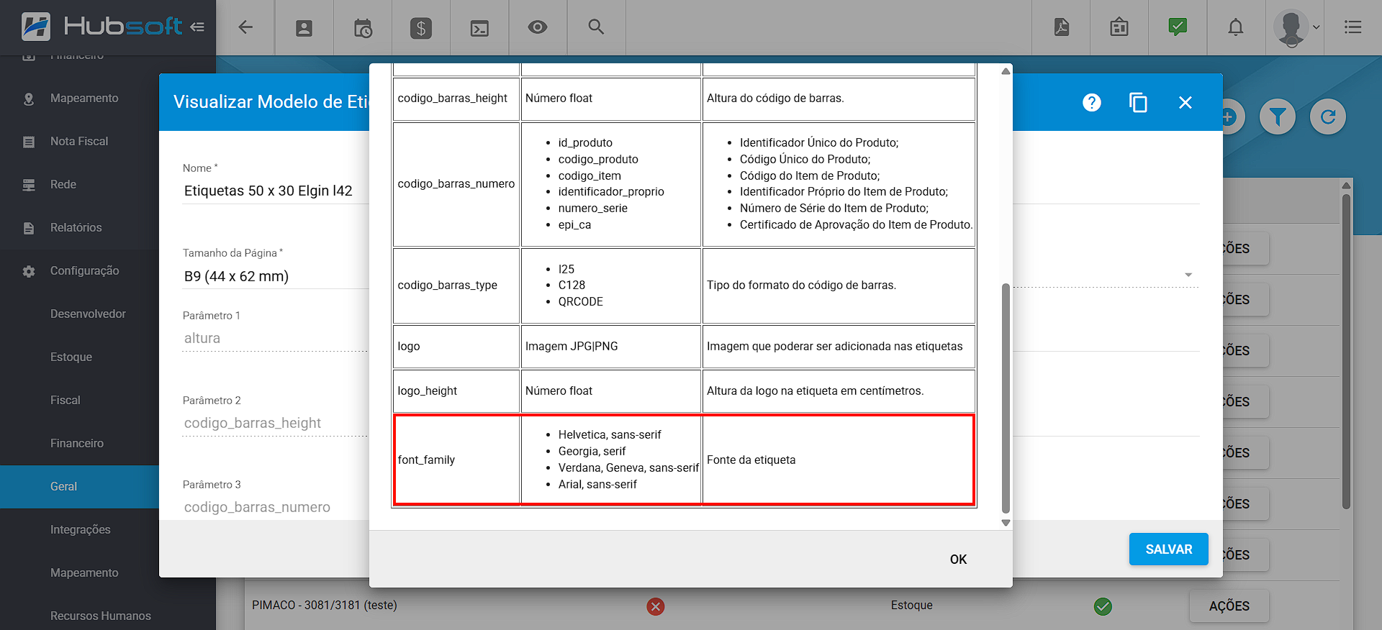Click the red X status in PIMACO row
The image size is (1382, 630).
point(655,606)
